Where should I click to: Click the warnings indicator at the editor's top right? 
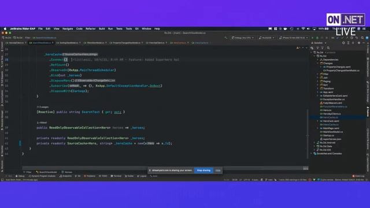pyautogui.click(x=298, y=48)
